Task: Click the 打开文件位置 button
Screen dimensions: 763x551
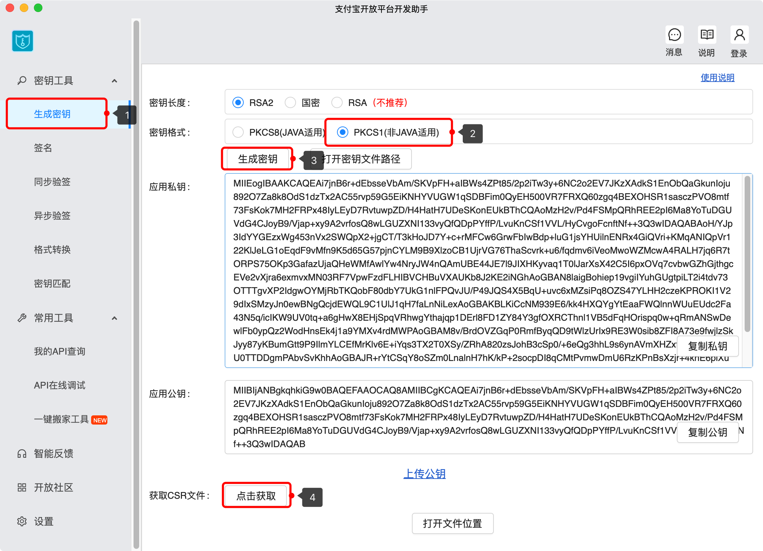Action: click(x=453, y=523)
